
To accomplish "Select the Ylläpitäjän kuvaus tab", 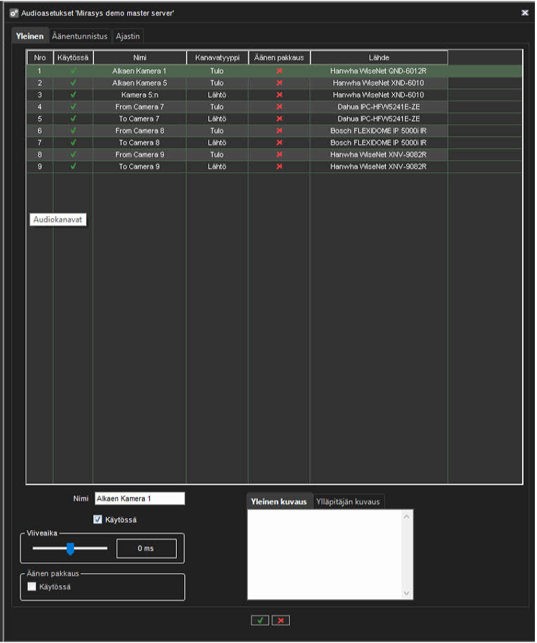I will [348, 502].
